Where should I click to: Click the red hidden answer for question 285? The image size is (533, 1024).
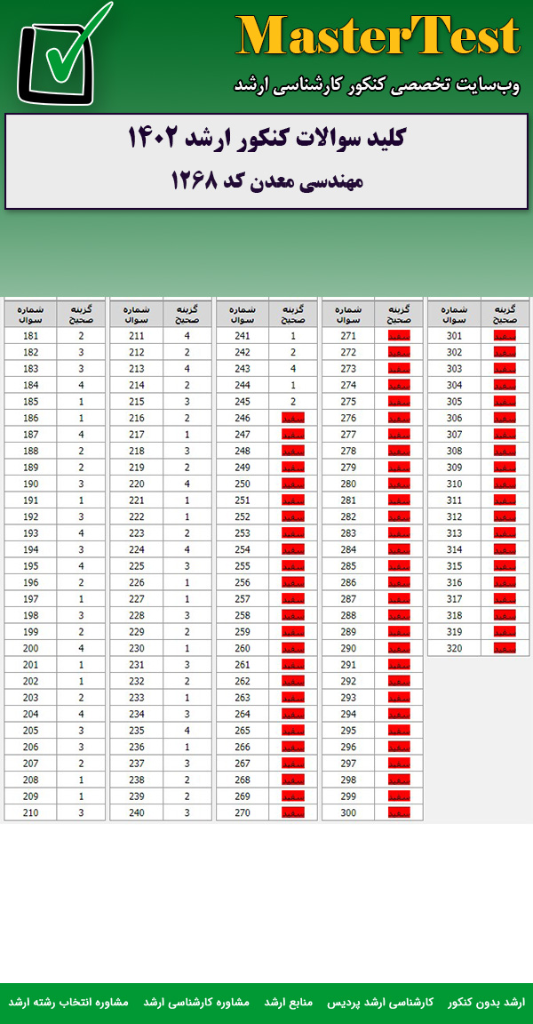point(399,566)
